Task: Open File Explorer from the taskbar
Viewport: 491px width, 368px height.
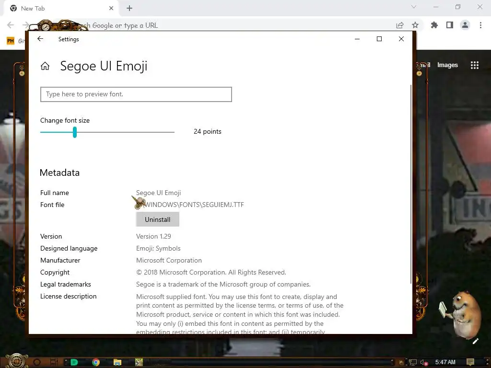Action: tap(117, 362)
